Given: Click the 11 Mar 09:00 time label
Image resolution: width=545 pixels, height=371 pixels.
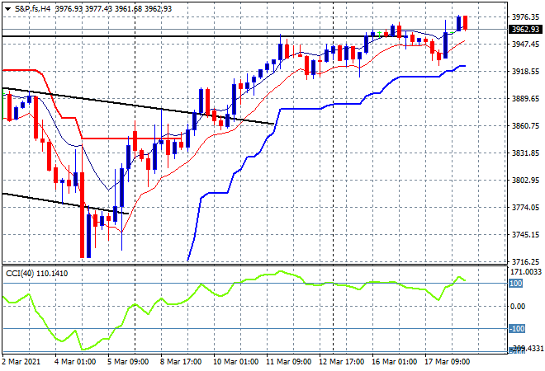Looking at the screenshot, I should [288, 362].
